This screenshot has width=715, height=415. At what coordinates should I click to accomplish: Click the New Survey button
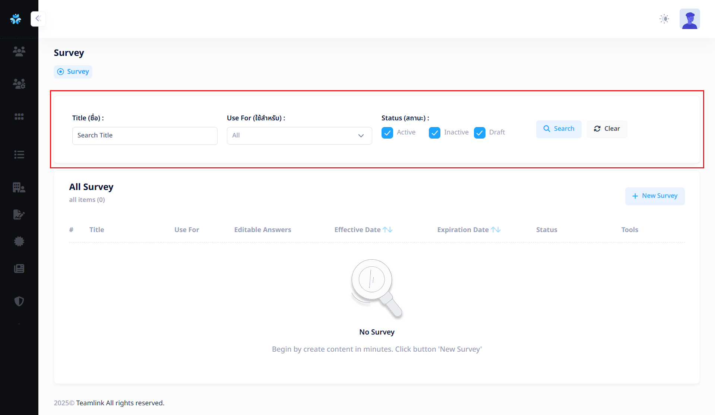[655, 196]
